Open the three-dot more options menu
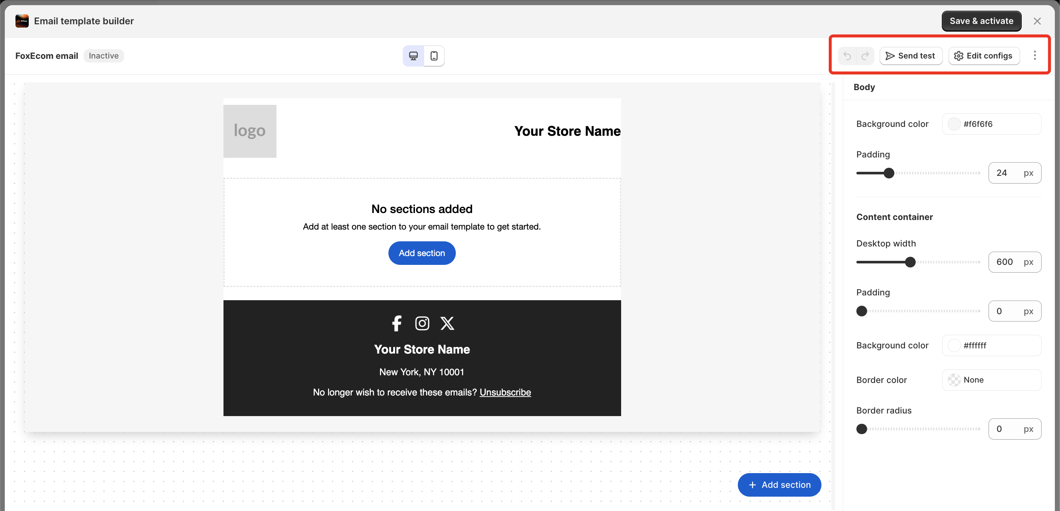Screen dimensions: 1060x511 coord(1035,56)
